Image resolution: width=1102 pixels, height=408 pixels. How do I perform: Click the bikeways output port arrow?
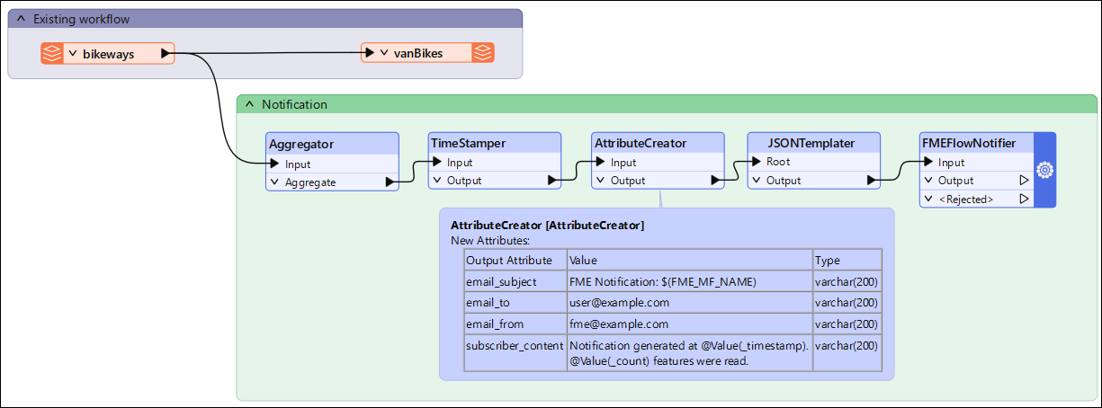click(x=166, y=54)
